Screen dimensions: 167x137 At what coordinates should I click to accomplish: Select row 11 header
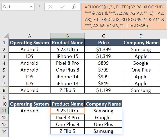click(4, 111)
